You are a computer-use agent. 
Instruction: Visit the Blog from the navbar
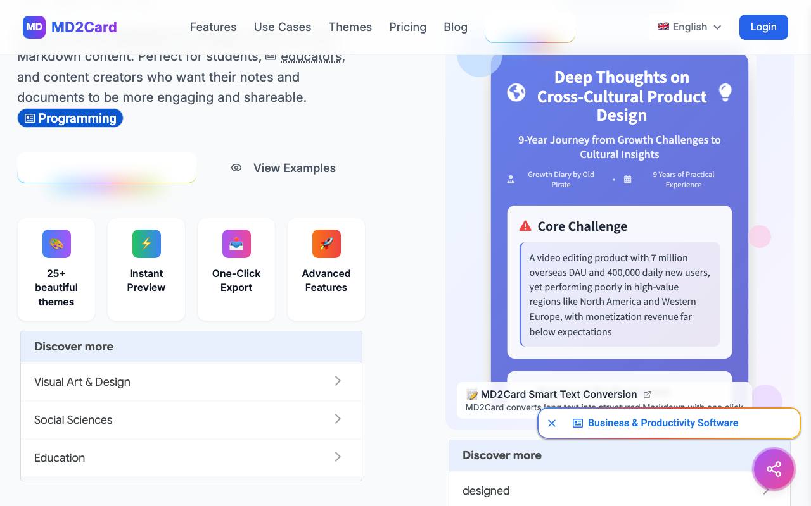456,27
